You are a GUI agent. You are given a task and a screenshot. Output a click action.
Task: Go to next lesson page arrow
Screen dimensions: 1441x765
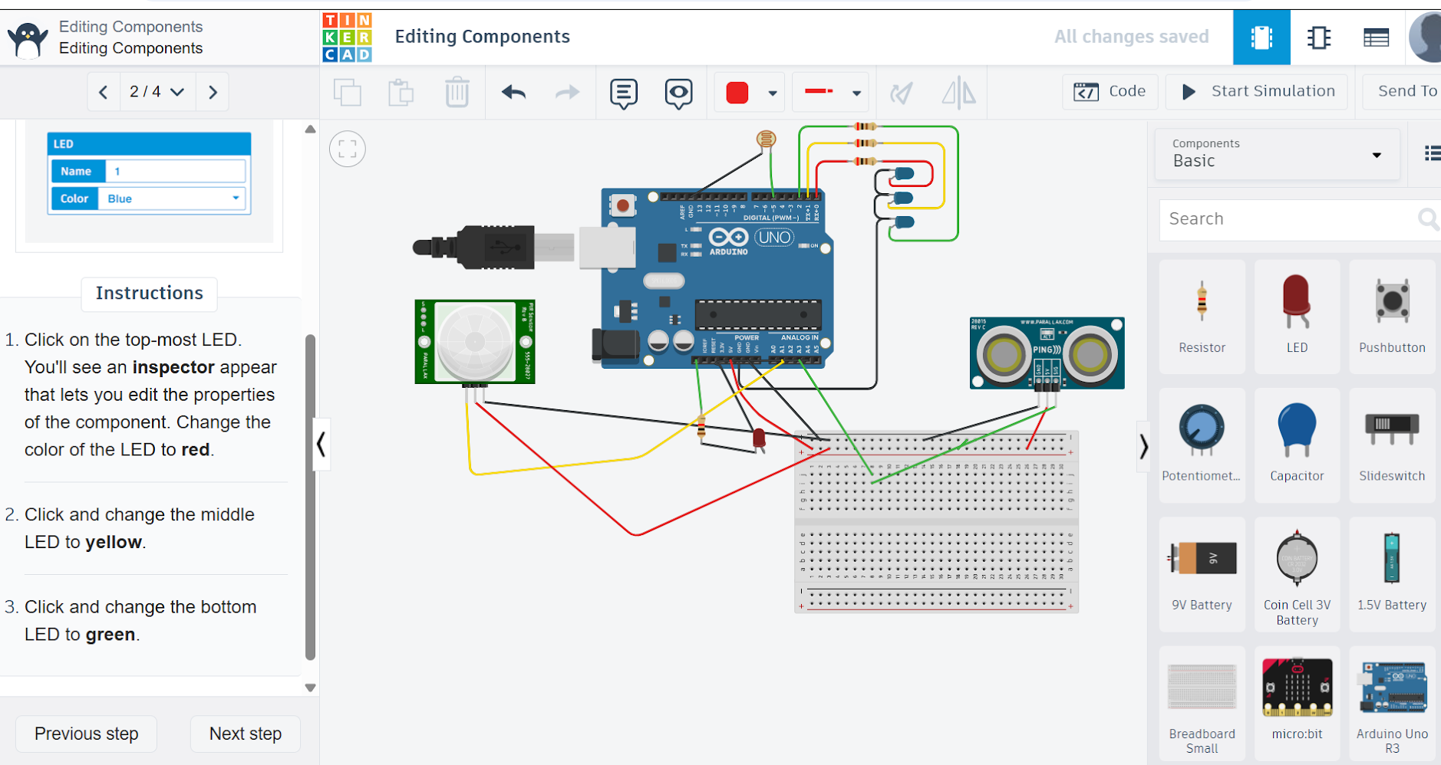pos(213,92)
